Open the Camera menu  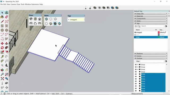(x=13, y=4)
